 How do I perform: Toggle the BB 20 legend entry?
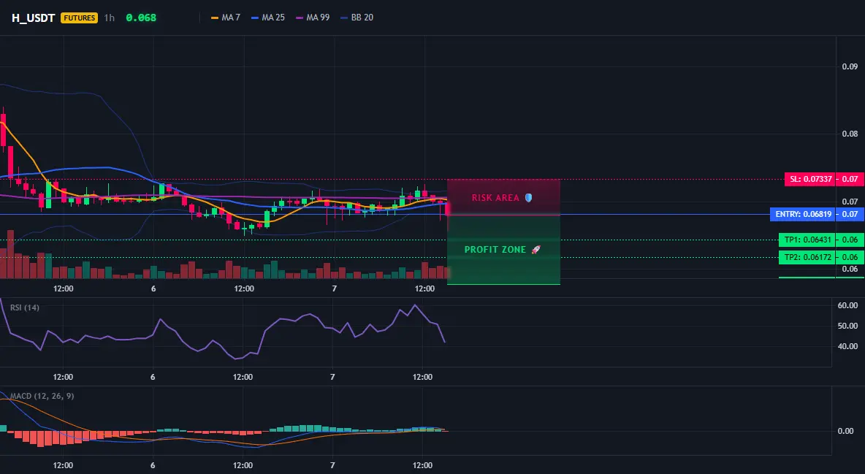pos(357,18)
